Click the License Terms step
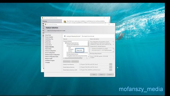 point(48,45)
